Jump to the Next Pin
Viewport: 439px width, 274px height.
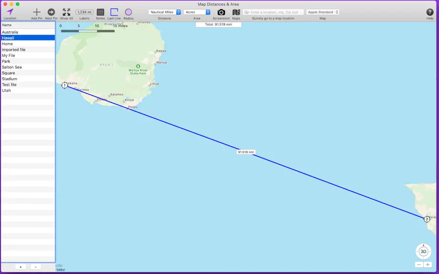pos(51,12)
